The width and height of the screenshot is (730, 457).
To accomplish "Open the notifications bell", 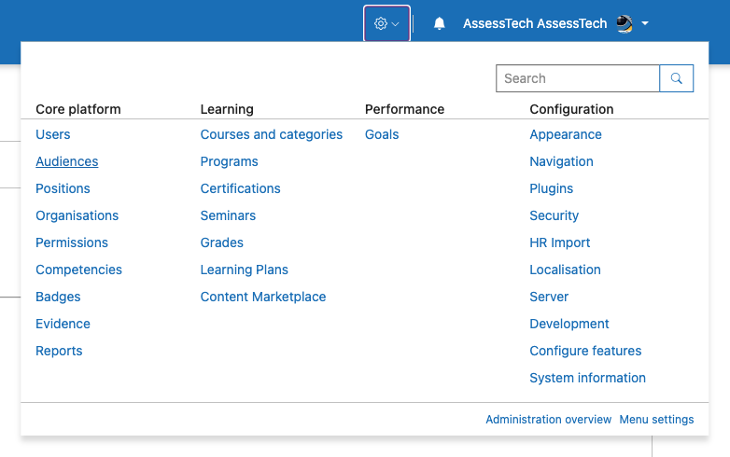I will 439,23.
